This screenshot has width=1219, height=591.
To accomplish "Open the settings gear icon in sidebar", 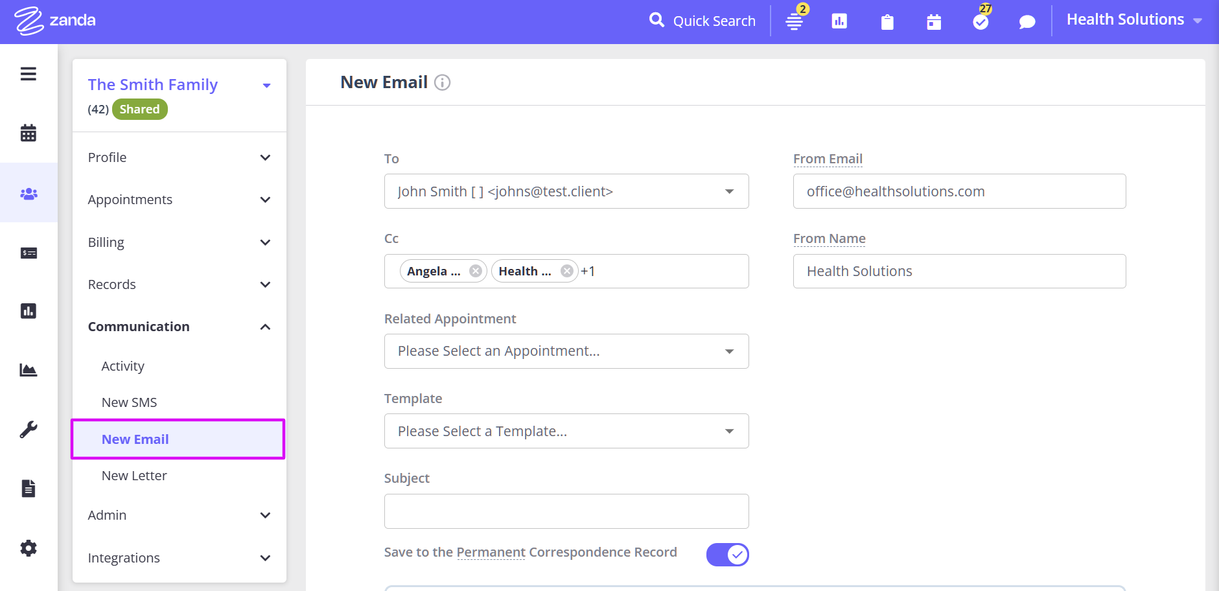I will click(29, 548).
